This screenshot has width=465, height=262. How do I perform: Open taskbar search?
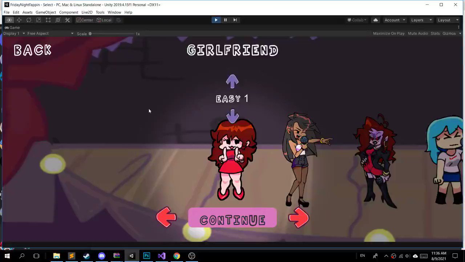coord(22,256)
